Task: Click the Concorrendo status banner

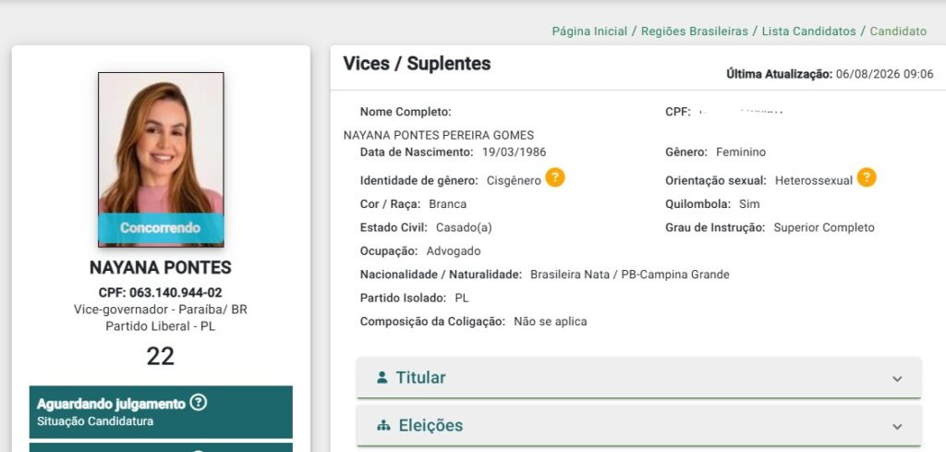Action: coord(161,228)
